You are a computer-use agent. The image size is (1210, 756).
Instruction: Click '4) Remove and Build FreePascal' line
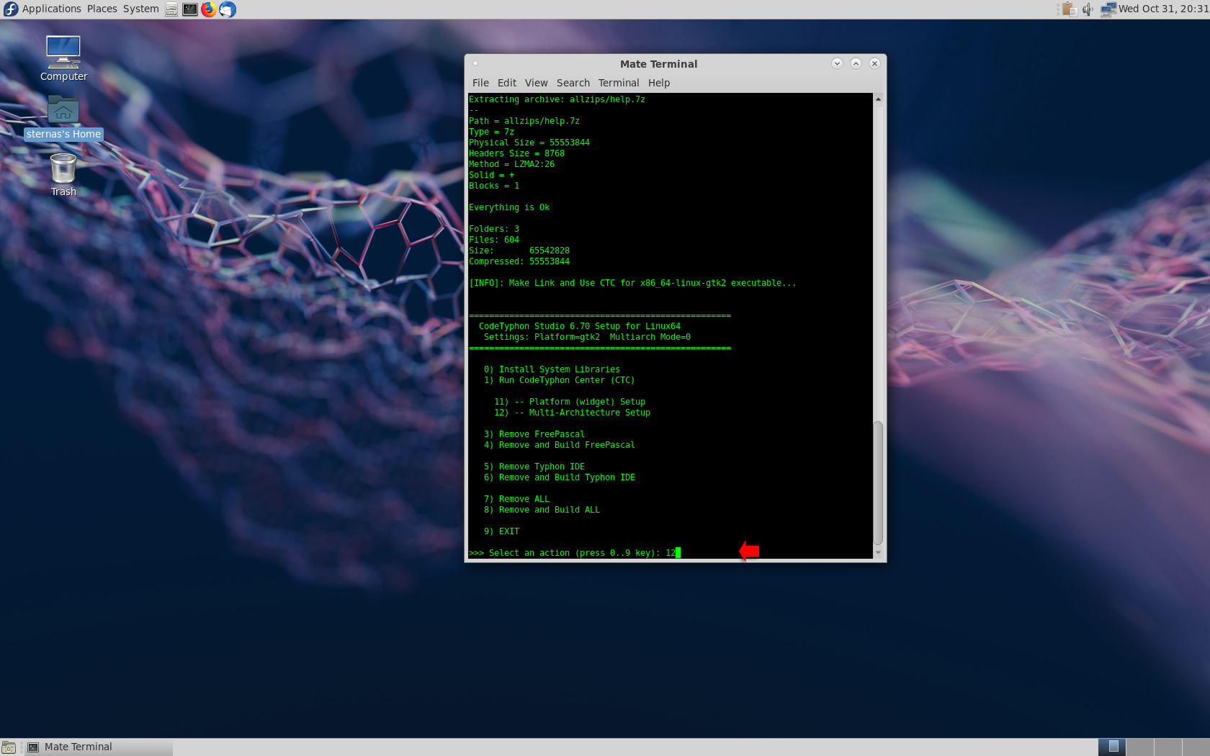[560, 445]
